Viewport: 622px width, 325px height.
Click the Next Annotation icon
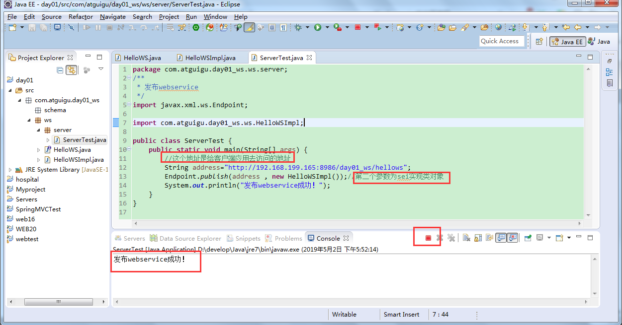[x=525, y=27]
